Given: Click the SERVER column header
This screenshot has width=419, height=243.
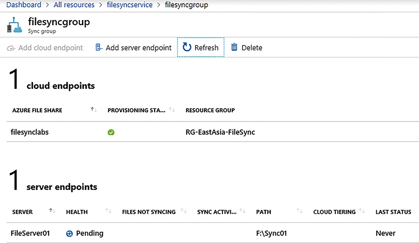Looking at the screenshot, I should click(23, 212).
